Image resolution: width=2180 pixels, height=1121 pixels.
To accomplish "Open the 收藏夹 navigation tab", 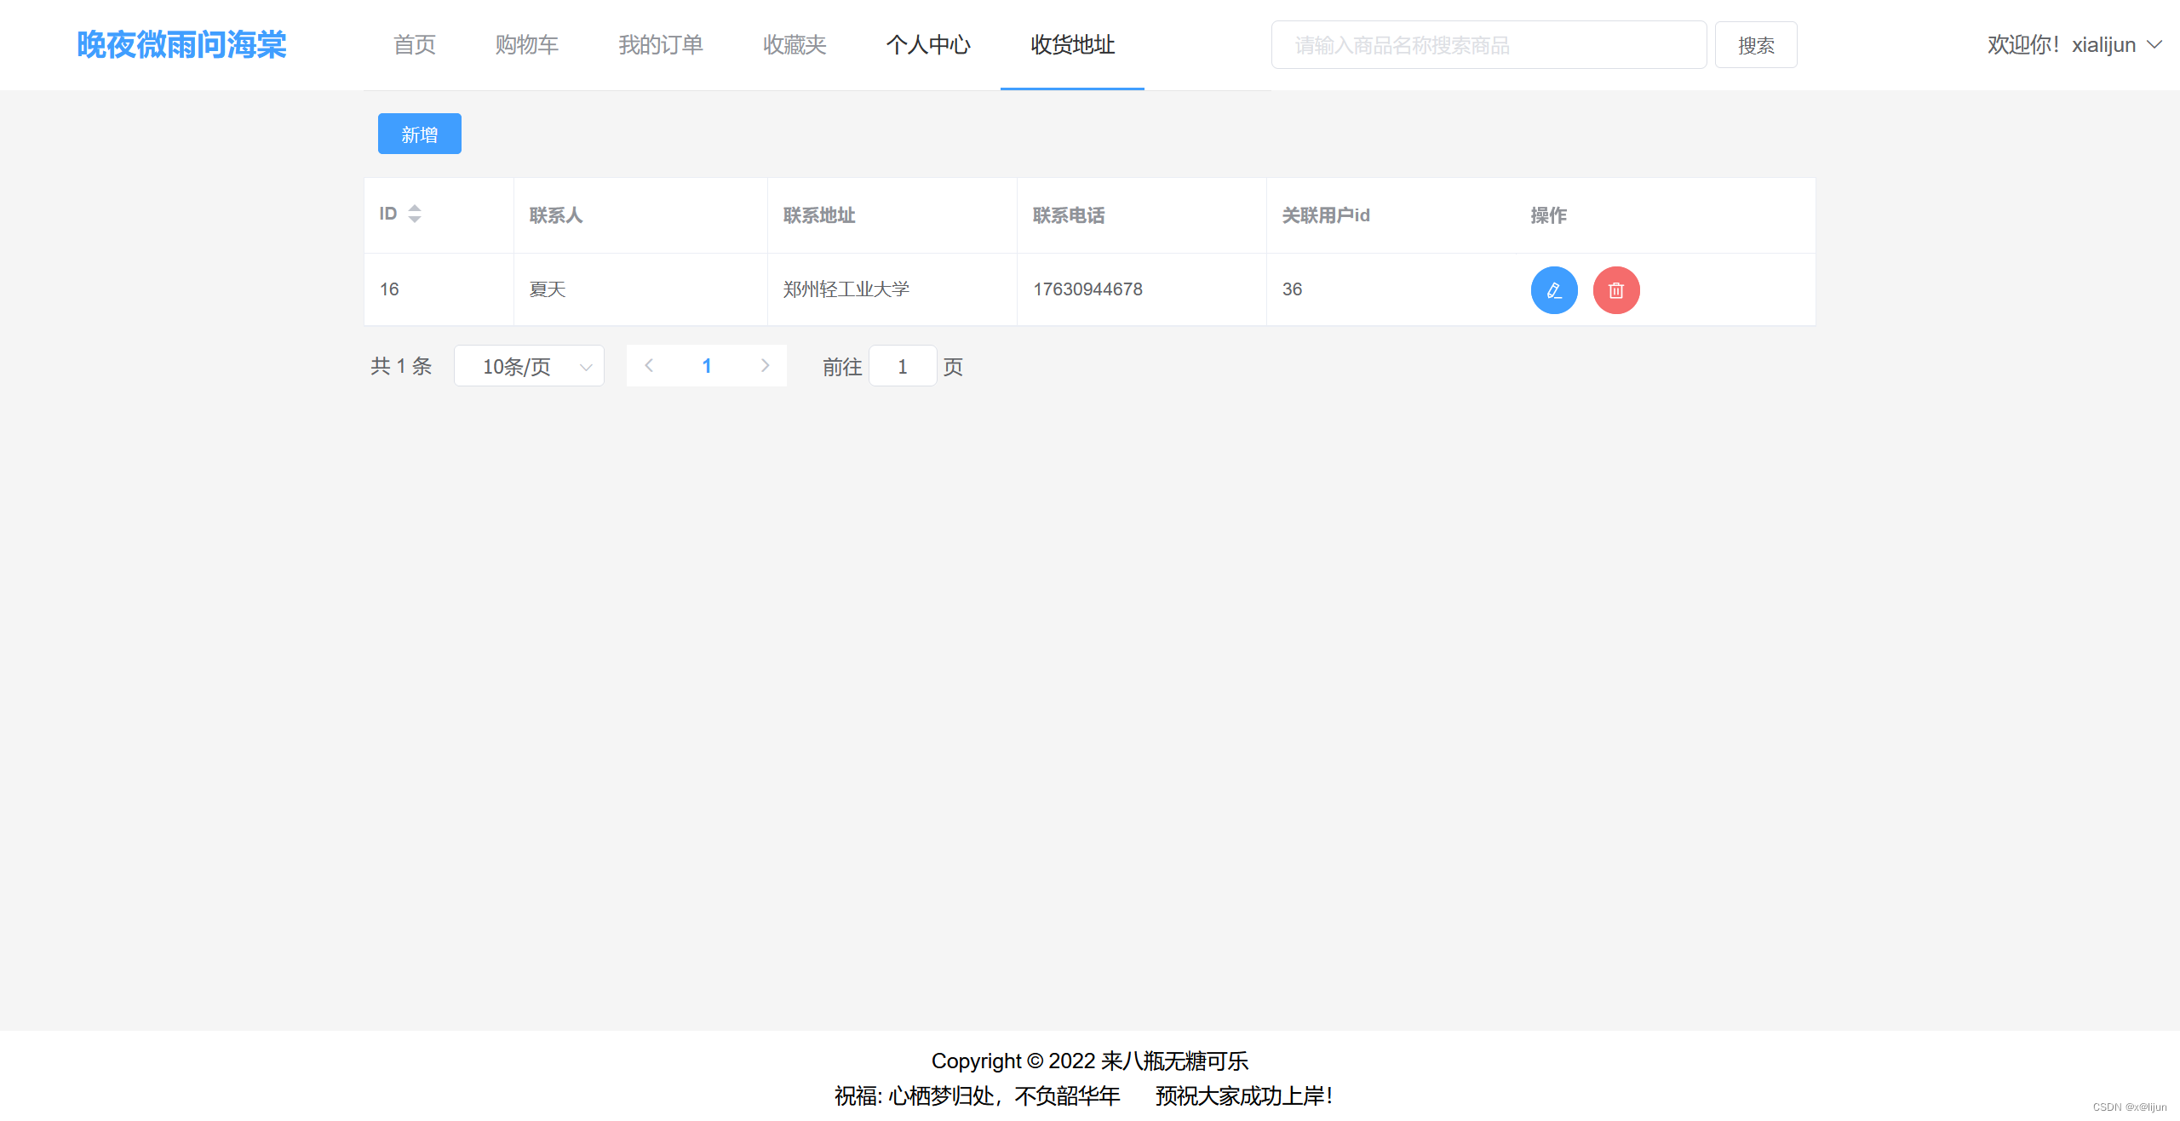I will pyautogui.click(x=795, y=44).
